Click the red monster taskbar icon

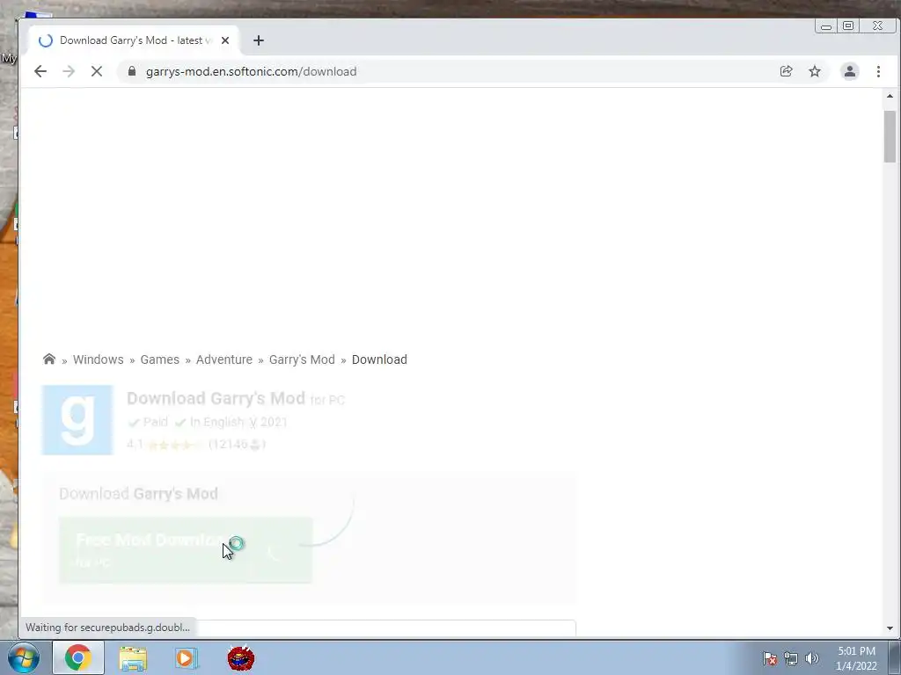point(241,657)
